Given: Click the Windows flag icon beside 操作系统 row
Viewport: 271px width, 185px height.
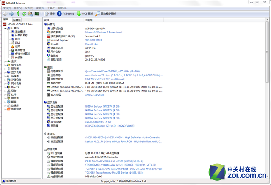Looking at the screenshot, I should 49,32.
